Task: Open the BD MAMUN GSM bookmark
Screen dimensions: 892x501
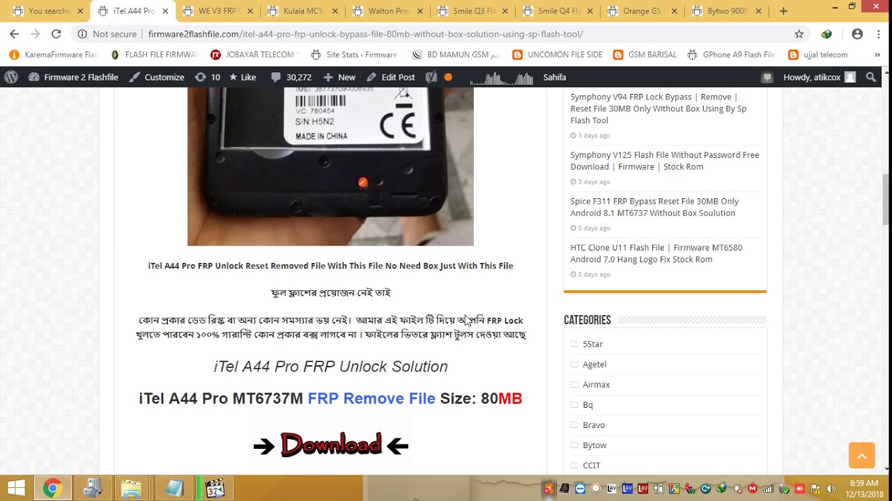Action: tap(456, 54)
